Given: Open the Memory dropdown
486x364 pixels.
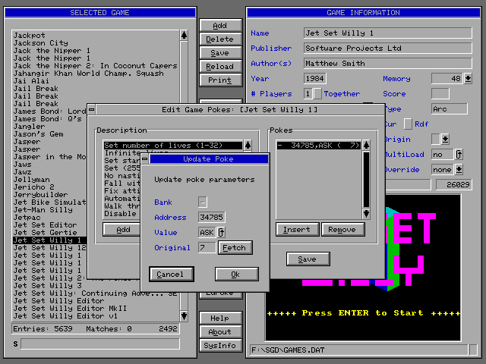Looking at the screenshot, I should pos(468,78).
